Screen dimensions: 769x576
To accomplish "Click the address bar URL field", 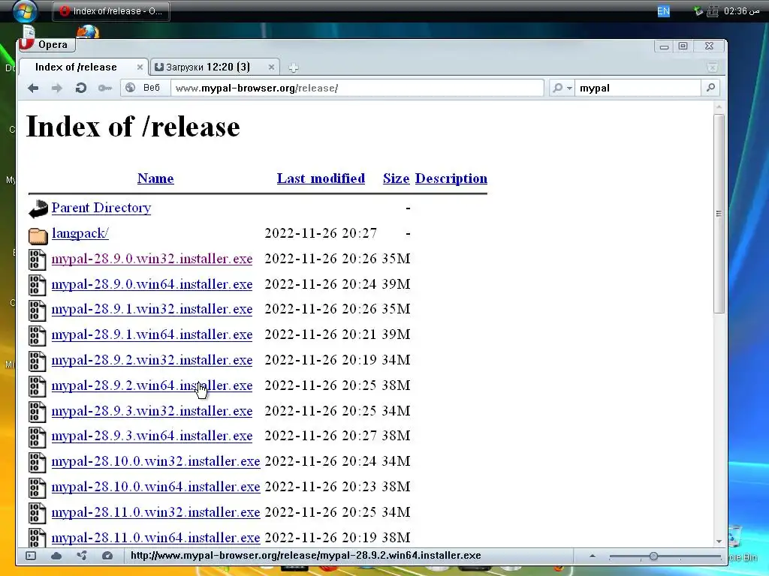I will [x=357, y=88].
